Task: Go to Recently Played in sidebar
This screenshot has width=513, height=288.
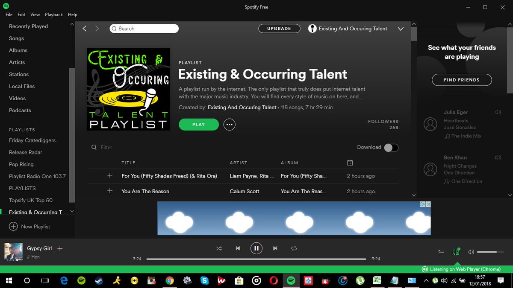Action: pos(28,26)
